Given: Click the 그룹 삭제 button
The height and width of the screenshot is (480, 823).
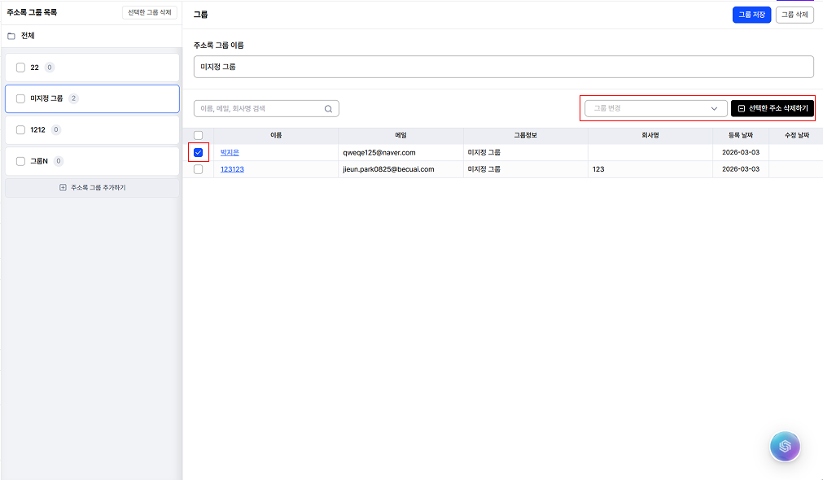Looking at the screenshot, I should (x=795, y=15).
